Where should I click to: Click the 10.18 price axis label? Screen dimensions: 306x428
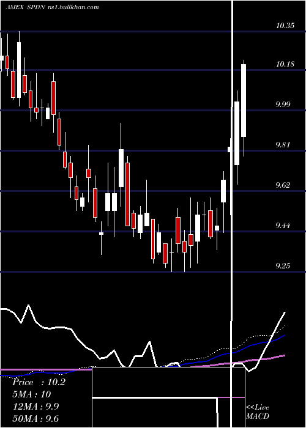tap(285, 64)
